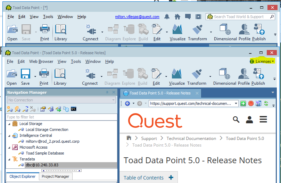
Task: Click the Technical Documentation breadcrumb link
Action: [x=191, y=138]
